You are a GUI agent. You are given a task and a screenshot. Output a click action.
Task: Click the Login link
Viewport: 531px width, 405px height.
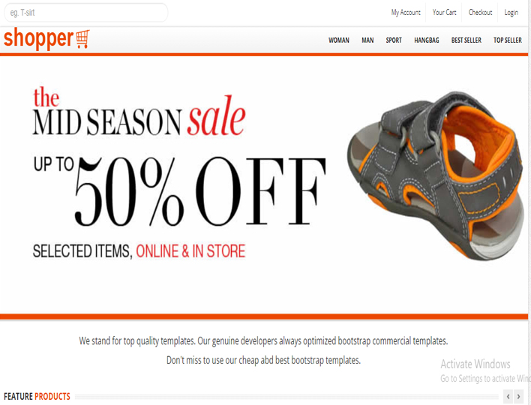point(511,13)
